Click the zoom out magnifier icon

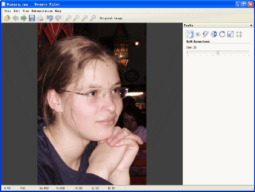(x=76, y=18)
